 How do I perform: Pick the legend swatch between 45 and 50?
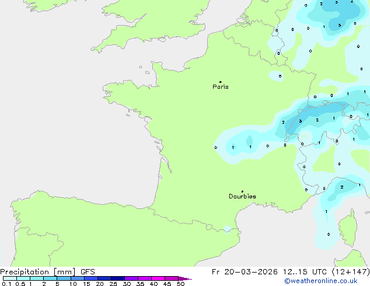[172, 278]
